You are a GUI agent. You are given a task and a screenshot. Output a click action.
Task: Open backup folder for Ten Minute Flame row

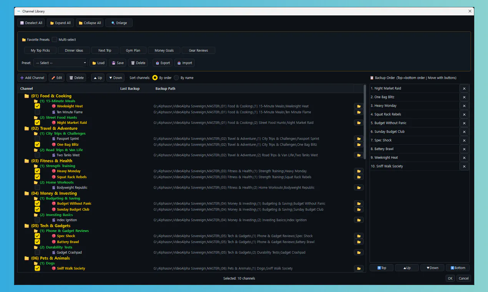(x=359, y=112)
